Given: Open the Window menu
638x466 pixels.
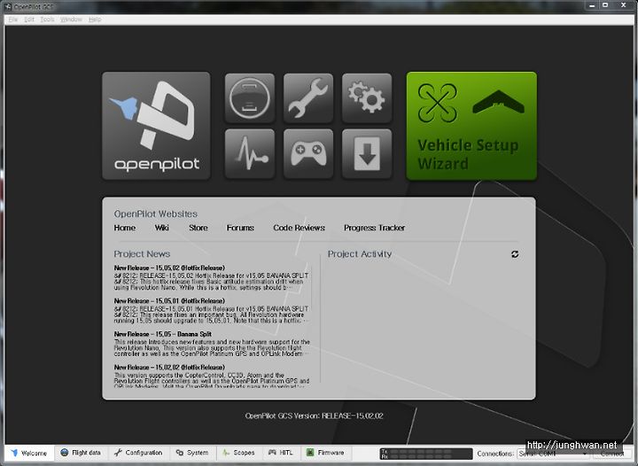Looking at the screenshot, I should [71, 19].
